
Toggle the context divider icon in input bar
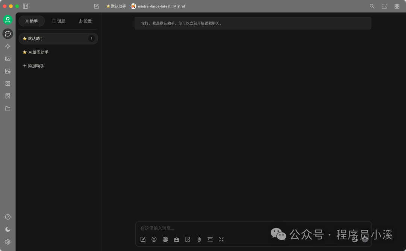[x=210, y=239]
